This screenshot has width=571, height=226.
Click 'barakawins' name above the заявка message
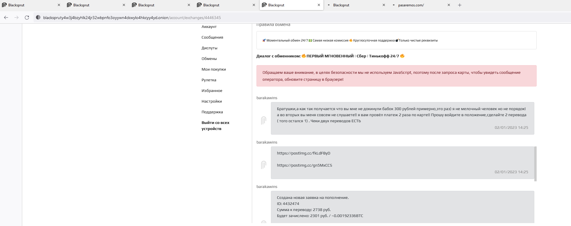267,187
